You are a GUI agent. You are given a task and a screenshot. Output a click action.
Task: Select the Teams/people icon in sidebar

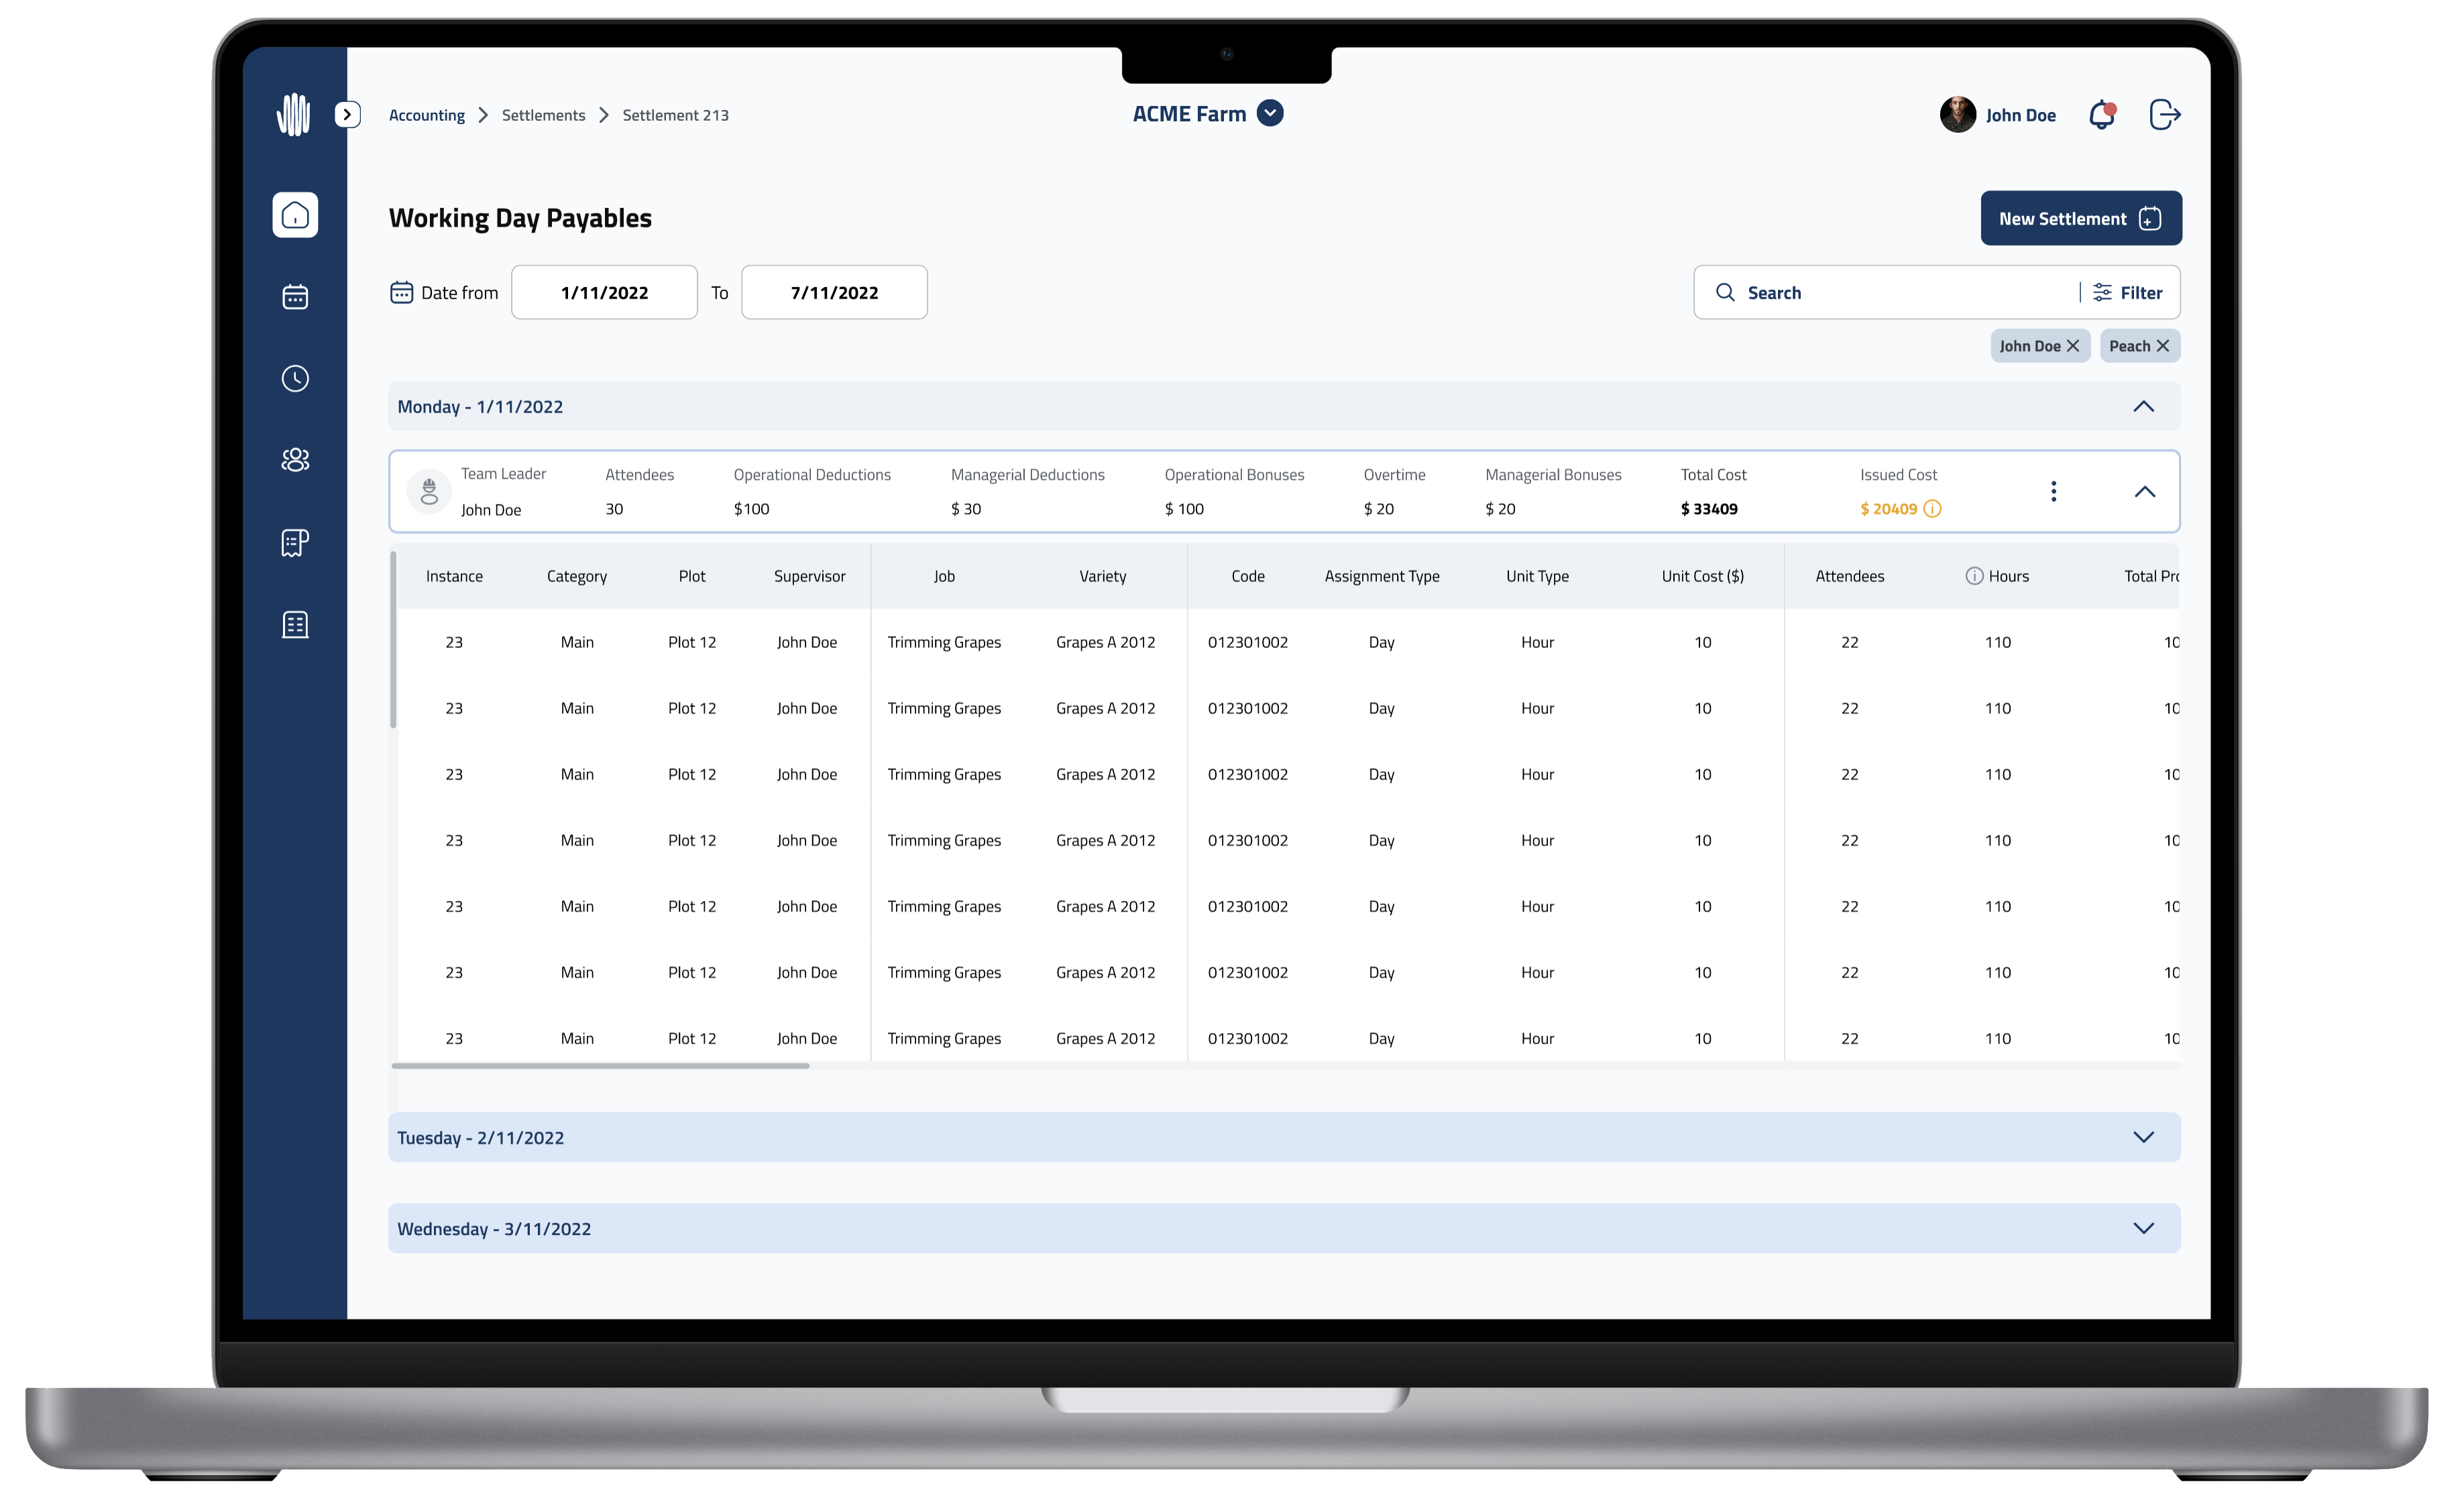[x=295, y=460]
